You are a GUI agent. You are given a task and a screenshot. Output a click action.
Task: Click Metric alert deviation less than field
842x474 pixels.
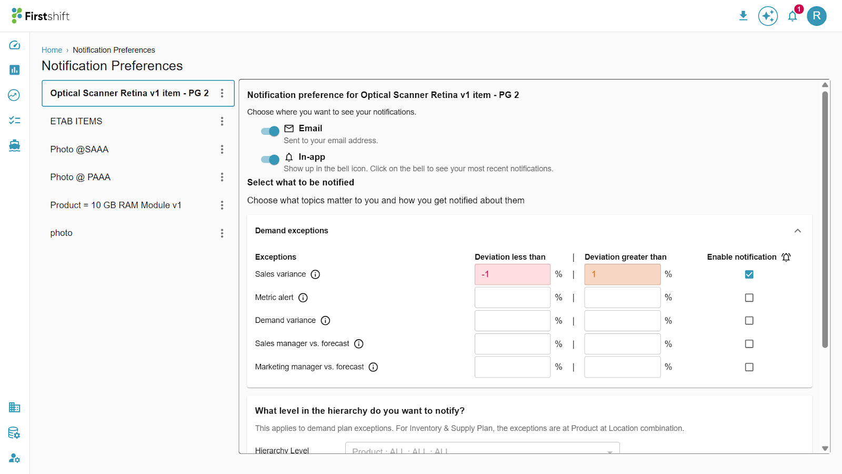click(x=513, y=298)
